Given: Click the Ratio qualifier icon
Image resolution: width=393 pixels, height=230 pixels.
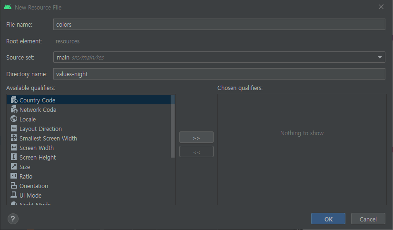Looking at the screenshot, I should (x=14, y=176).
